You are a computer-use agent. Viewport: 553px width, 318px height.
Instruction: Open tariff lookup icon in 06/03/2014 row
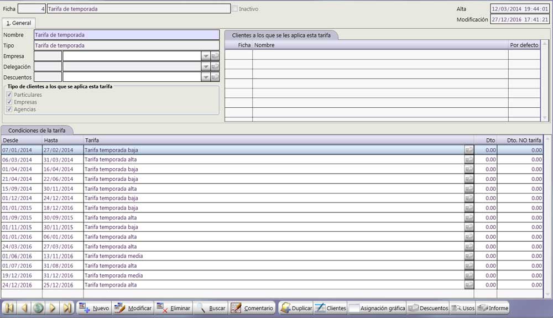(469, 160)
